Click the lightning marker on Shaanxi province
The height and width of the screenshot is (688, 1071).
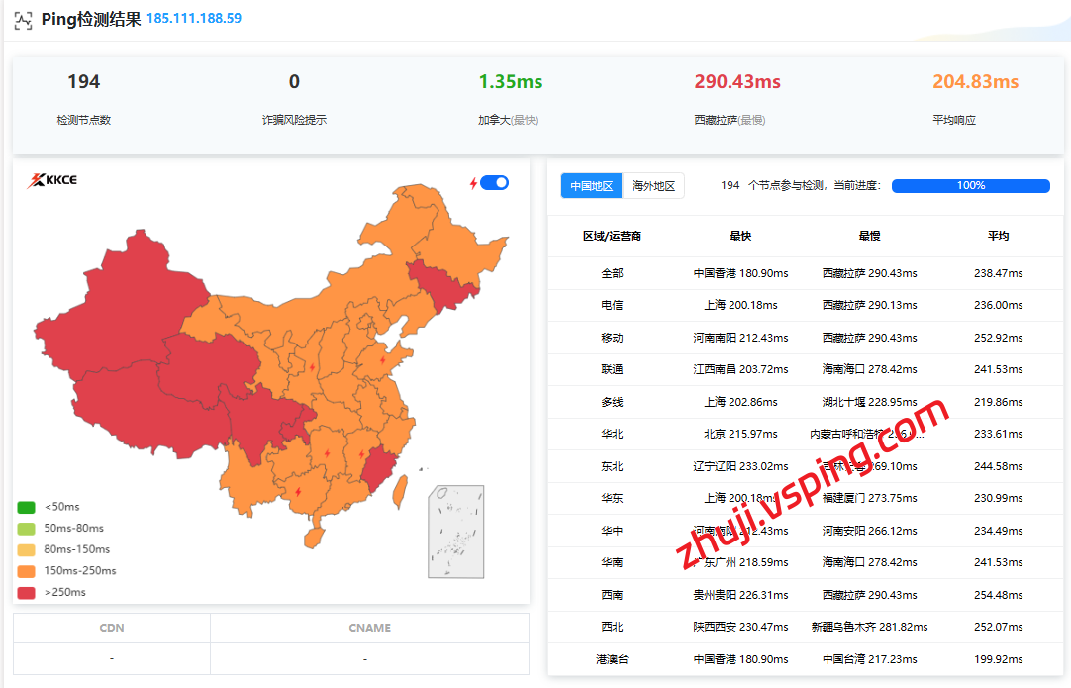click(313, 367)
